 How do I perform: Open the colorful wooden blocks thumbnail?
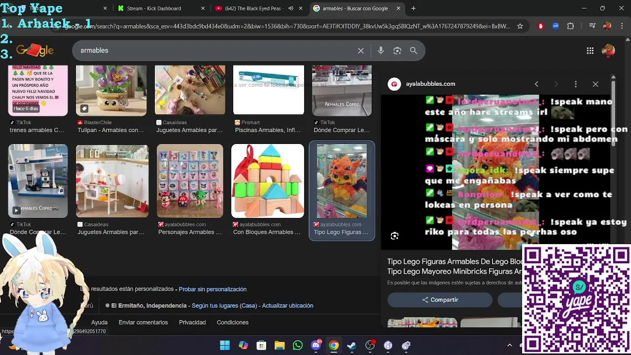click(268, 181)
